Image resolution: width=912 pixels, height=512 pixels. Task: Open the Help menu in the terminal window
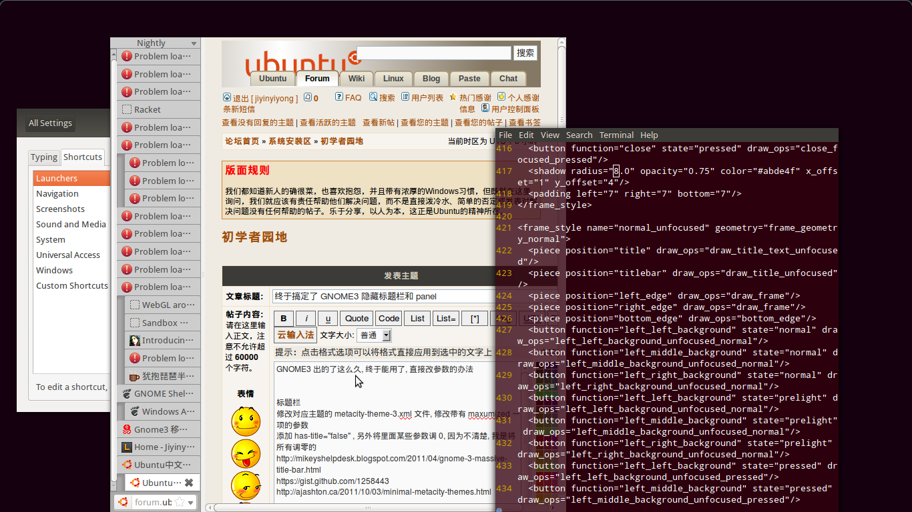click(649, 135)
